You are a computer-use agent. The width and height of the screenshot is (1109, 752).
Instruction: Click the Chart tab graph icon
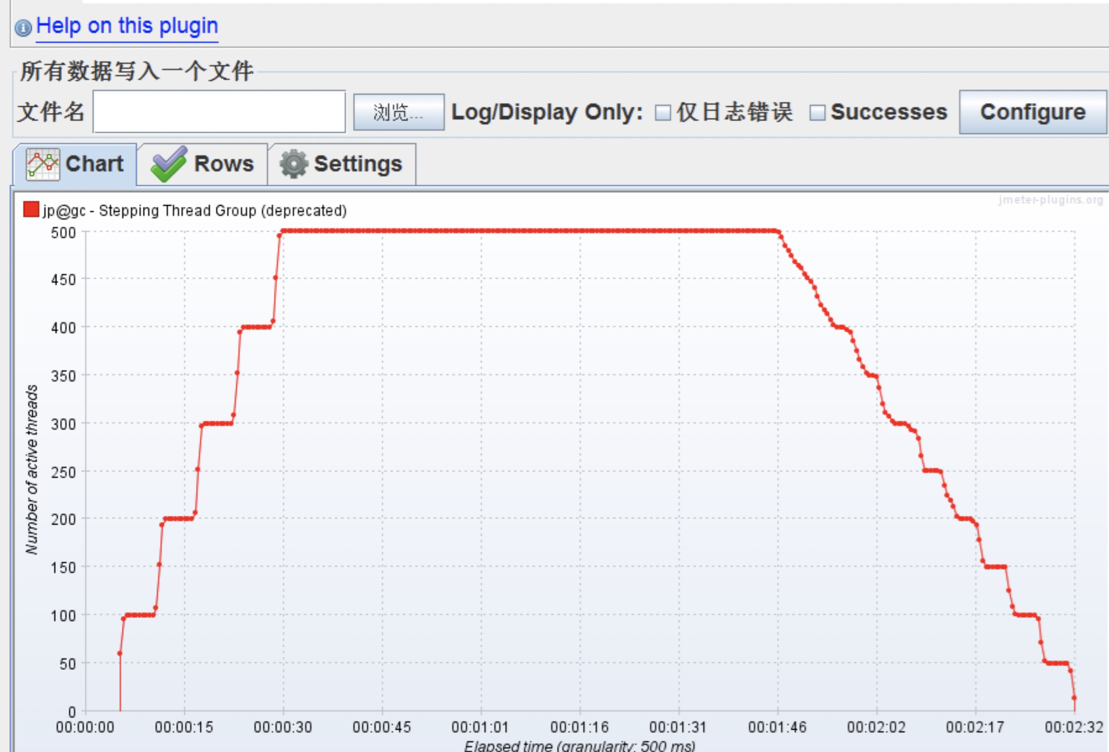(x=43, y=164)
